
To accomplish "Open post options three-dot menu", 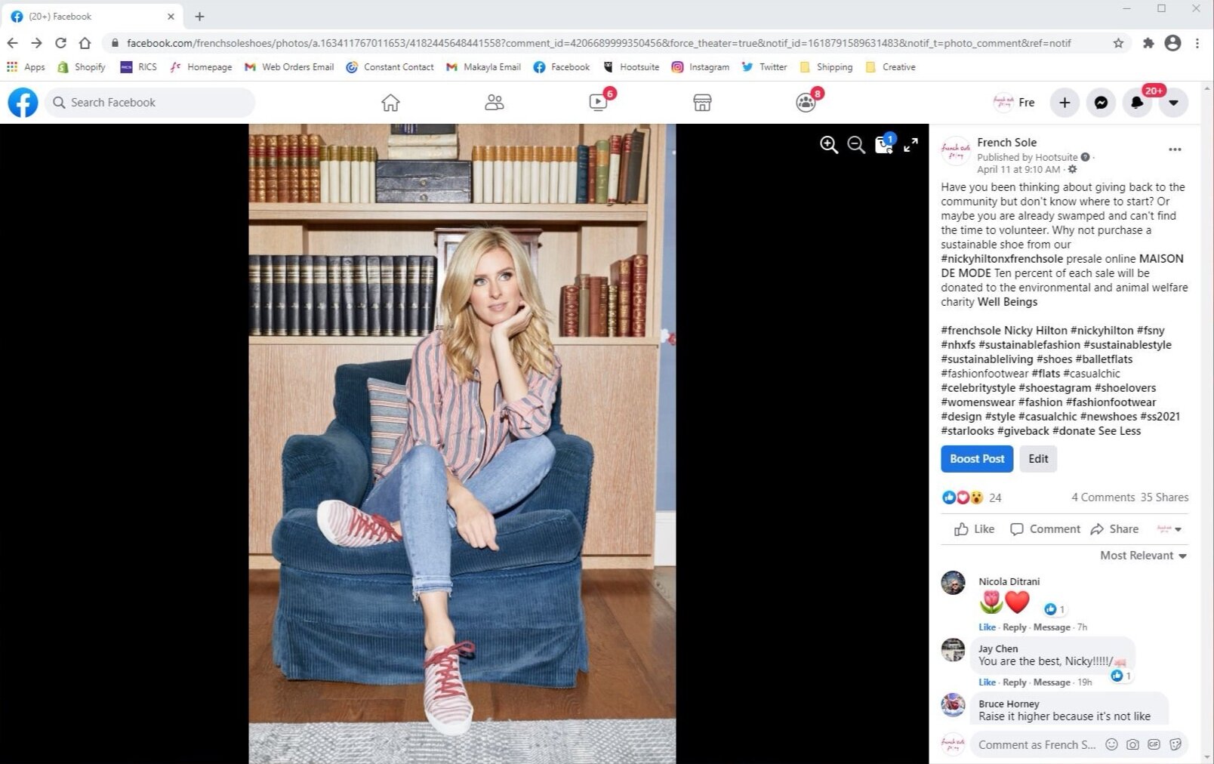I will (1175, 149).
